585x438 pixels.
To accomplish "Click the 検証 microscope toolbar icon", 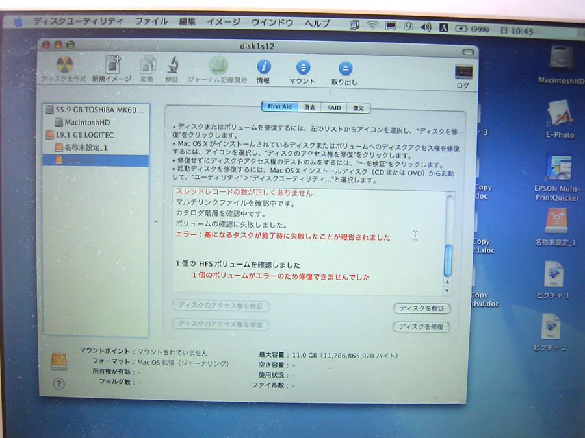I will pos(173,66).
